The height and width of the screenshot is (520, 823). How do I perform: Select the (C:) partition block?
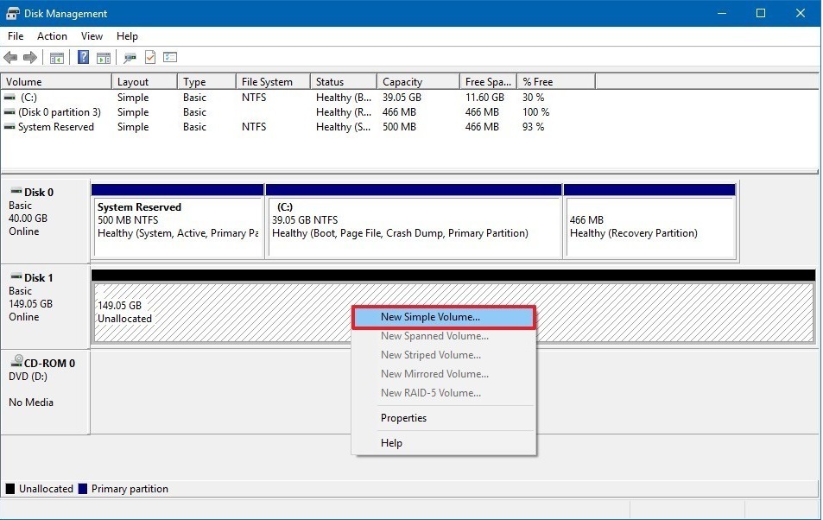413,222
